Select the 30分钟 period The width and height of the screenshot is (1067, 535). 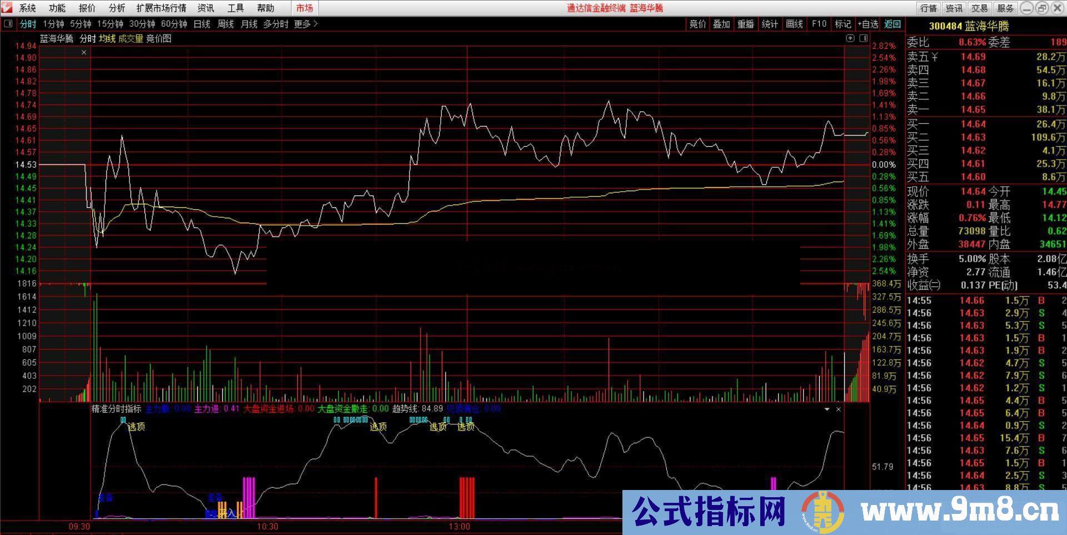[x=142, y=24]
